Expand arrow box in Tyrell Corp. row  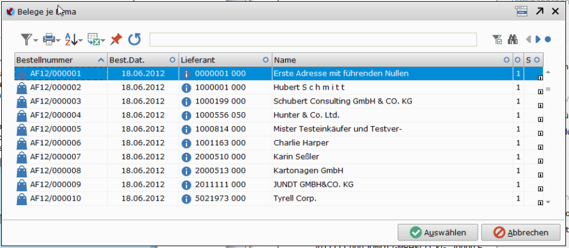541,203
